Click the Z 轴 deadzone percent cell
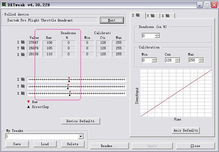The image size is (219, 152). [x=69, y=42]
